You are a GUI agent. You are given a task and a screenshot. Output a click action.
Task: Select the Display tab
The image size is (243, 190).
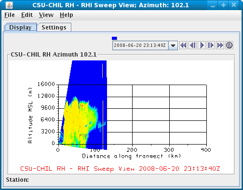20,28
